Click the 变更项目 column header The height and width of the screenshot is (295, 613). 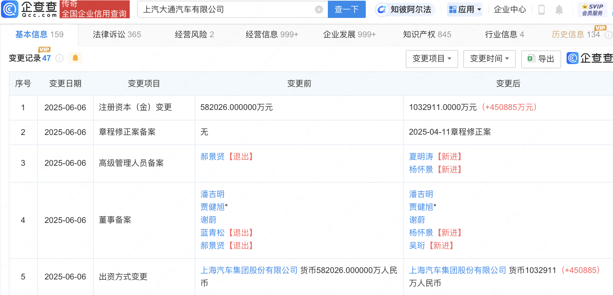(144, 84)
